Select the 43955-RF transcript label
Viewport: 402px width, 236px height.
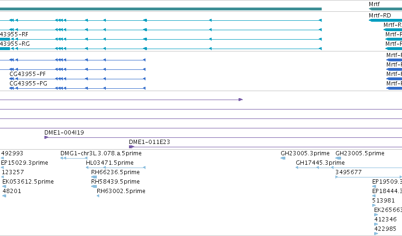(x=14, y=34)
